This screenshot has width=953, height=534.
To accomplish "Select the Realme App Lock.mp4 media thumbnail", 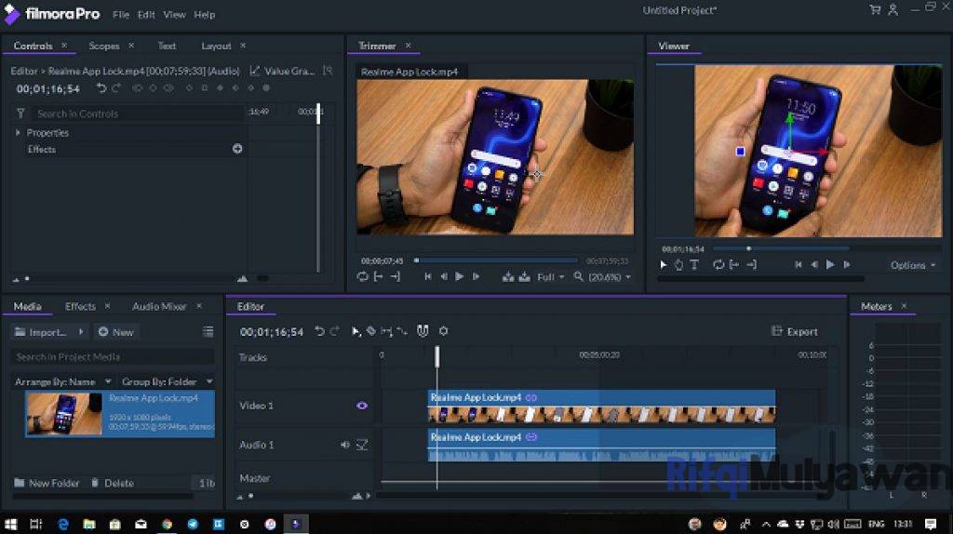I will [x=64, y=414].
